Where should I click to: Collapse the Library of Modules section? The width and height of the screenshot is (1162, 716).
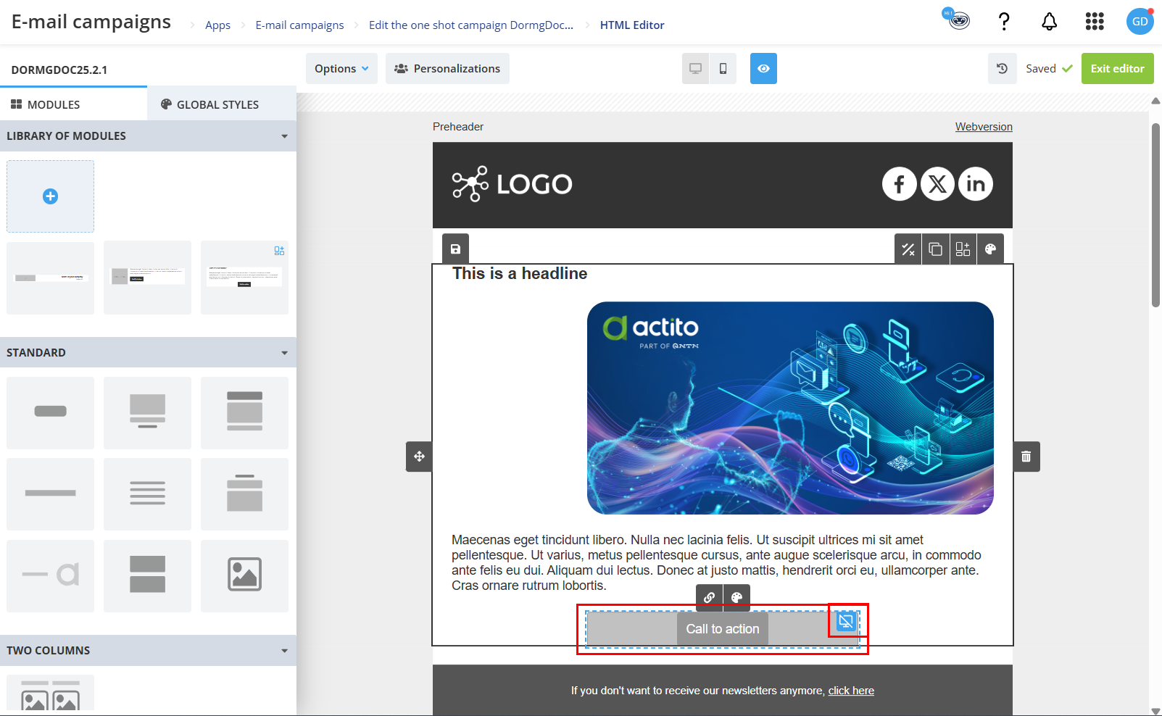[x=148, y=136]
